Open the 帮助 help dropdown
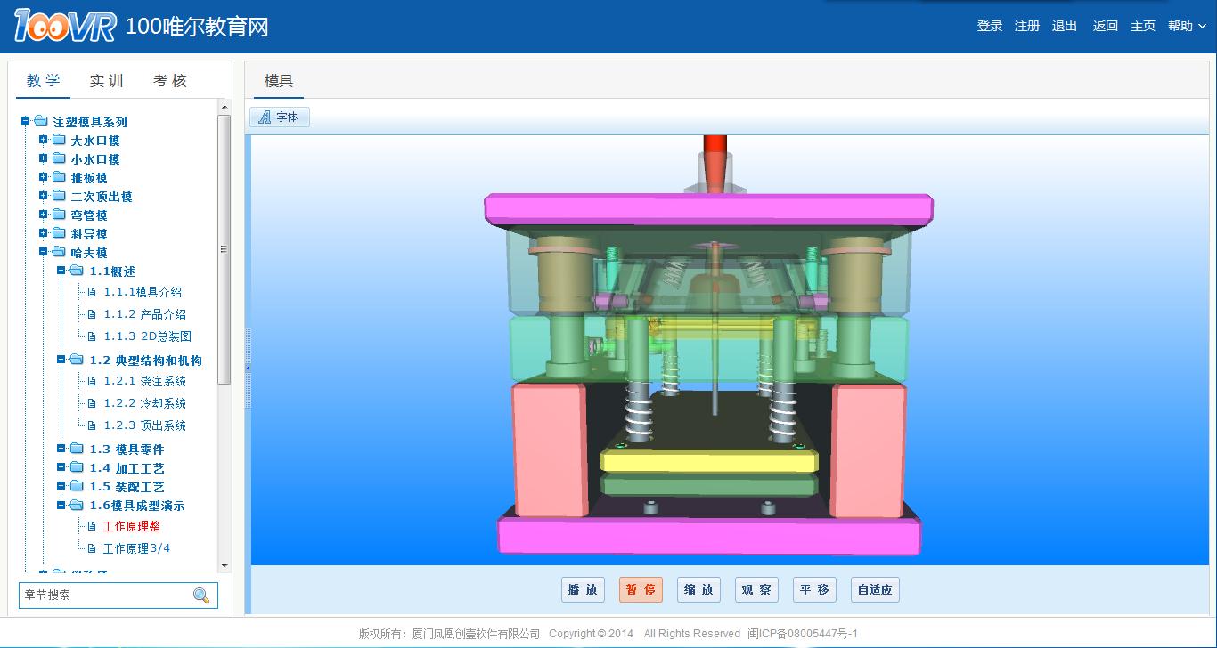This screenshot has width=1217, height=648. coord(1185,27)
